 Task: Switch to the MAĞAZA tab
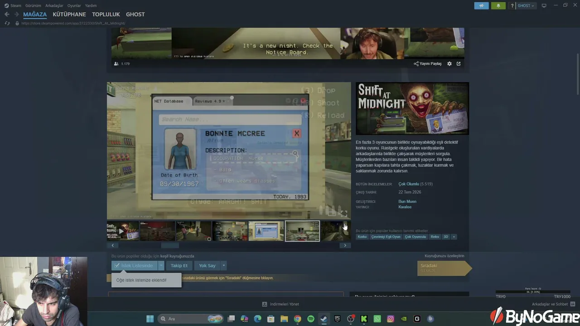pos(35,14)
